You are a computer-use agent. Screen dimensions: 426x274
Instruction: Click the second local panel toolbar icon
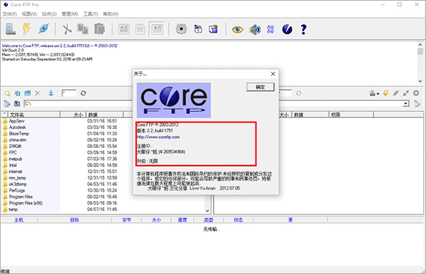click(x=17, y=93)
